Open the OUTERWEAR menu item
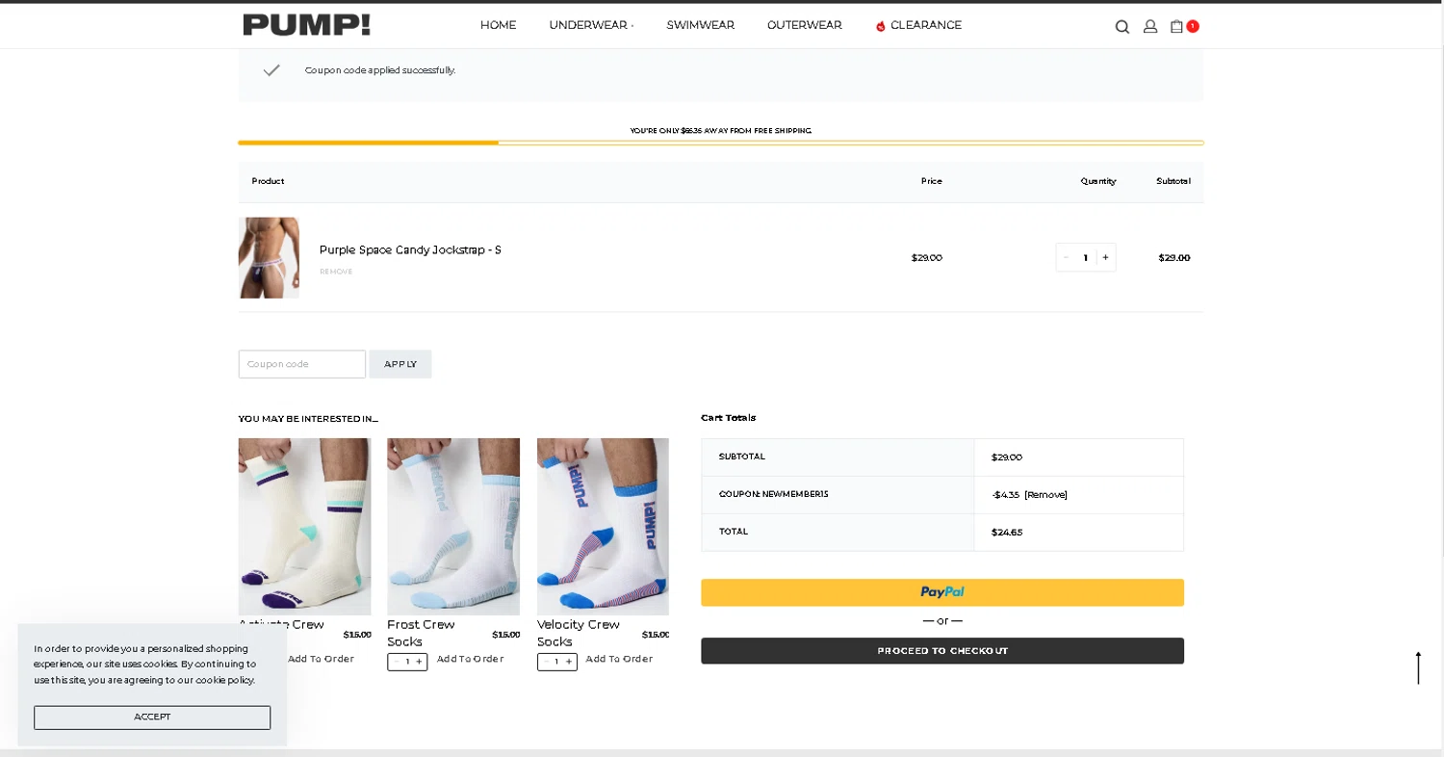Viewport: 1444px width, 757px height. click(x=804, y=25)
